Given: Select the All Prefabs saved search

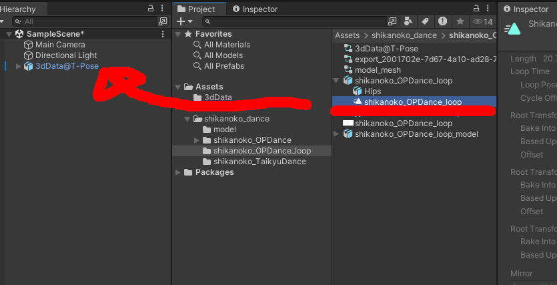Looking at the screenshot, I should (224, 66).
